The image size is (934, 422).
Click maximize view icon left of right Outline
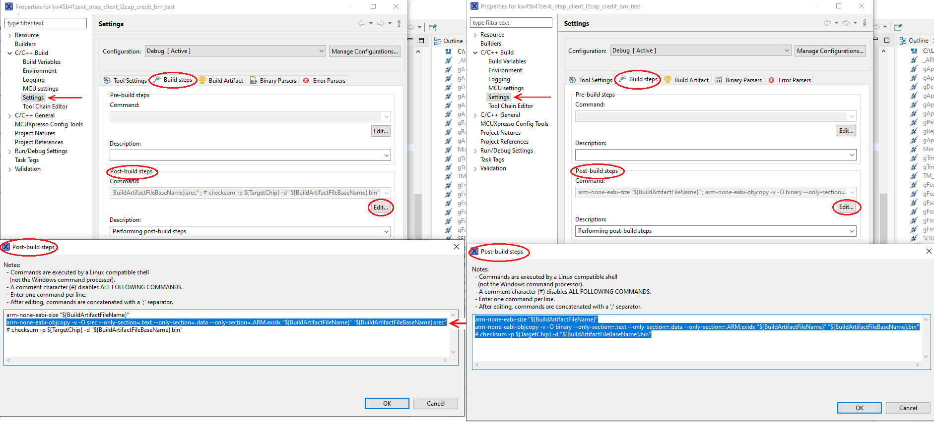(x=887, y=40)
